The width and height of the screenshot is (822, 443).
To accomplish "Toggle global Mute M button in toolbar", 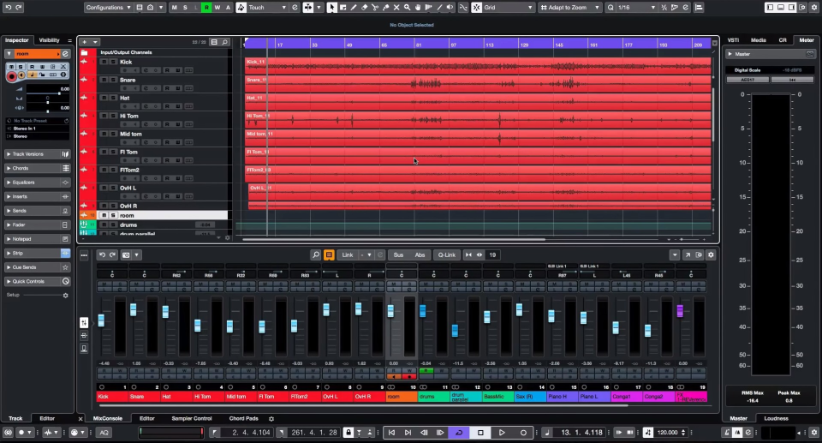I will coord(174,8).
